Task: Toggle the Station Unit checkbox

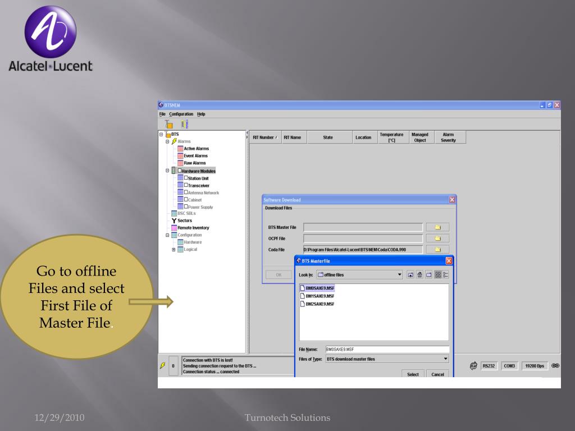Action: 186,178
